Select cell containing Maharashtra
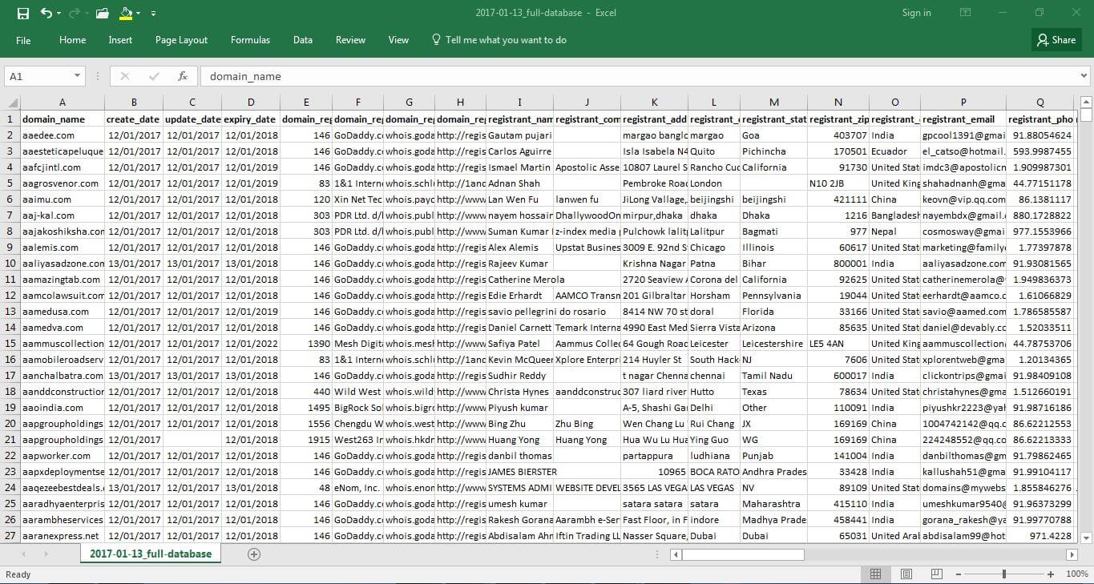The image size is (1094, 584). click(774, 504)
